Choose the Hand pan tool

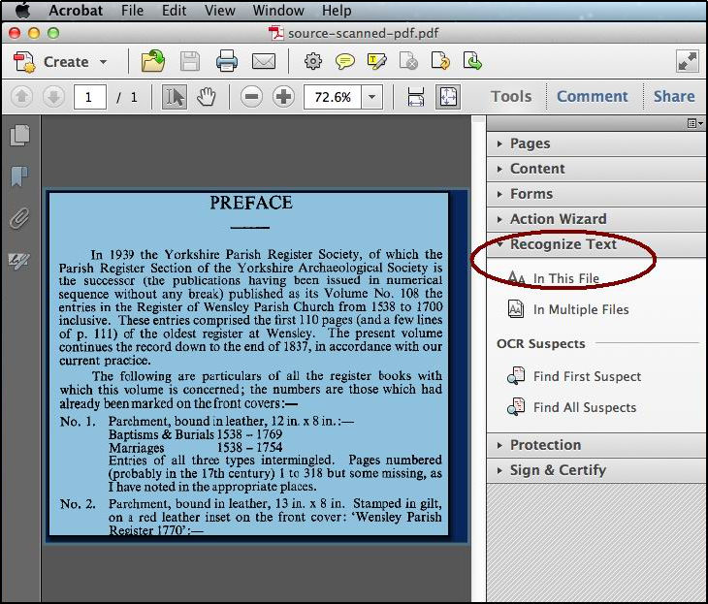[x=207, y=97]
